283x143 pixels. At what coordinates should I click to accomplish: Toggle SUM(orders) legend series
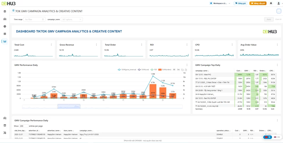tap(165, 69)
